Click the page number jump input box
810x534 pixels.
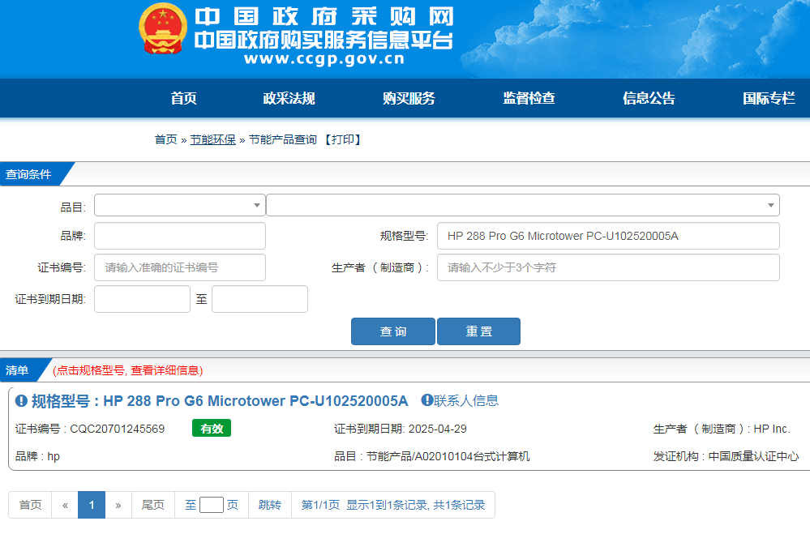[212, 505]
